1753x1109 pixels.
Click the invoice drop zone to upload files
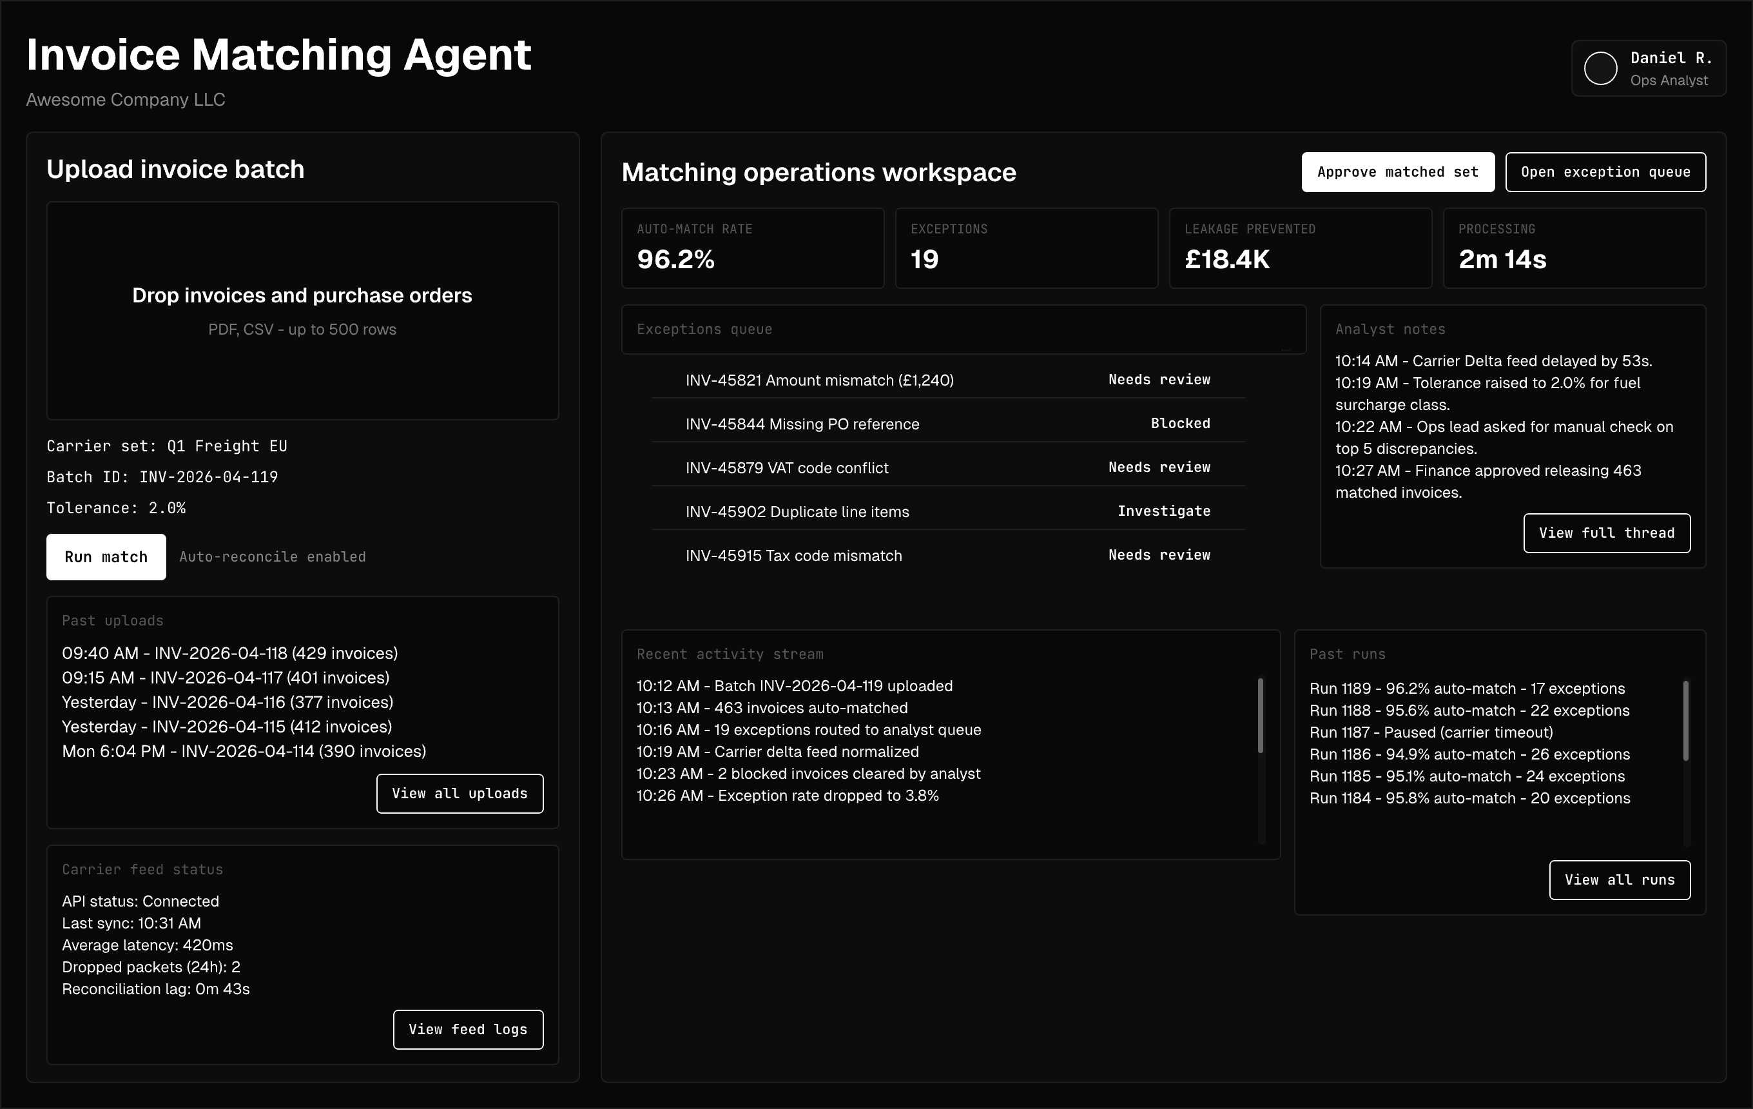pos(302,311)
